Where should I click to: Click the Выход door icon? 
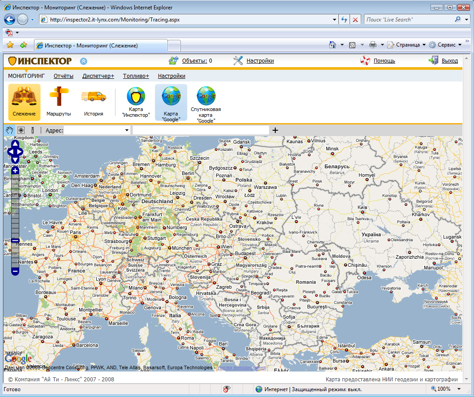[x=433, y=60]
